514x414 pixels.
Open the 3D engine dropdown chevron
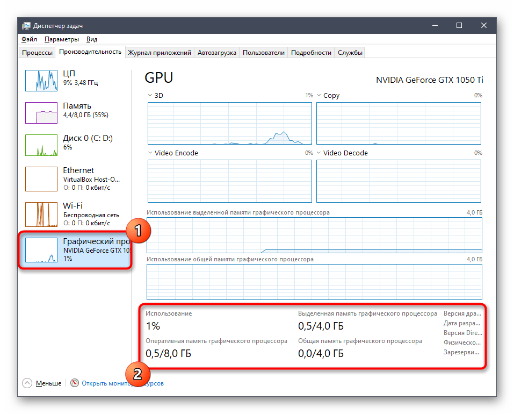tap(150, 96)
